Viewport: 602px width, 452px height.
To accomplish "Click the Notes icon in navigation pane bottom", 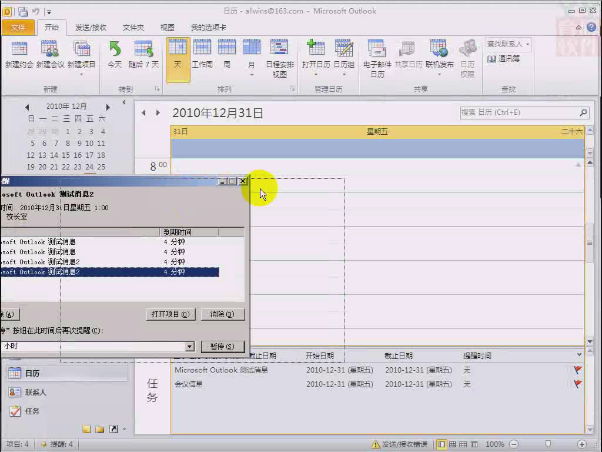I will (x=86, y=429).
